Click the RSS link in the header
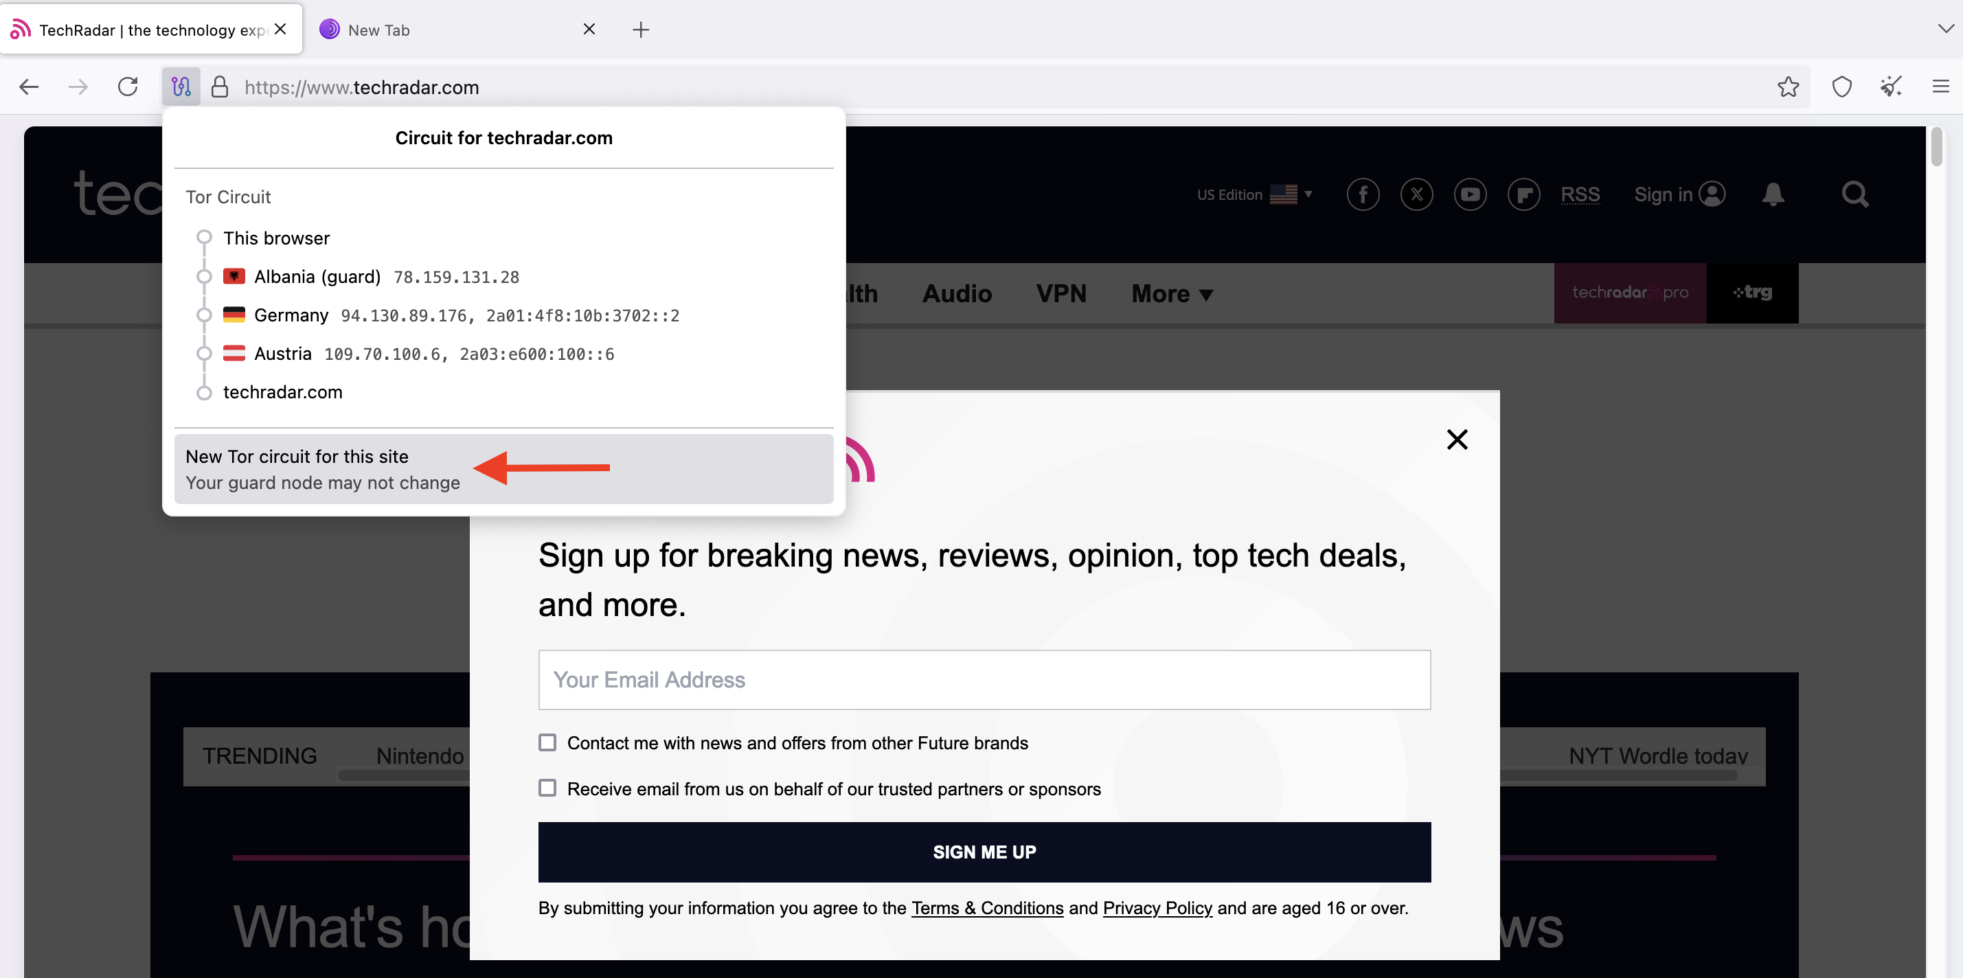1963x978 pixels. (1580, 194)
